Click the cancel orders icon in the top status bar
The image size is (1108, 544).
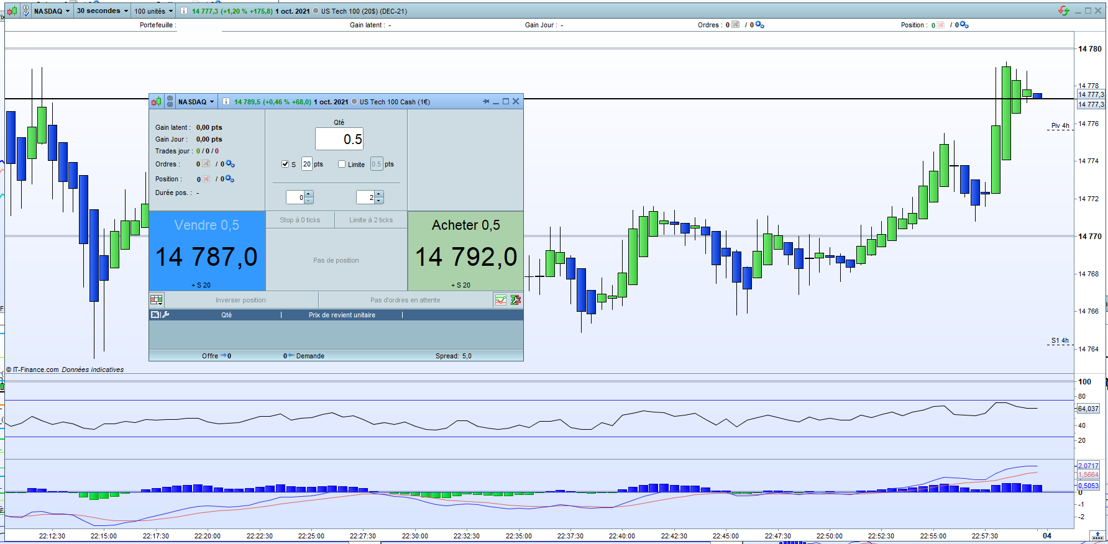736,25
